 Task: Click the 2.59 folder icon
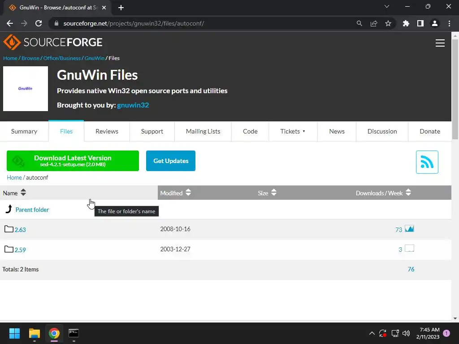pyautogui.click(x=9, y=249)
